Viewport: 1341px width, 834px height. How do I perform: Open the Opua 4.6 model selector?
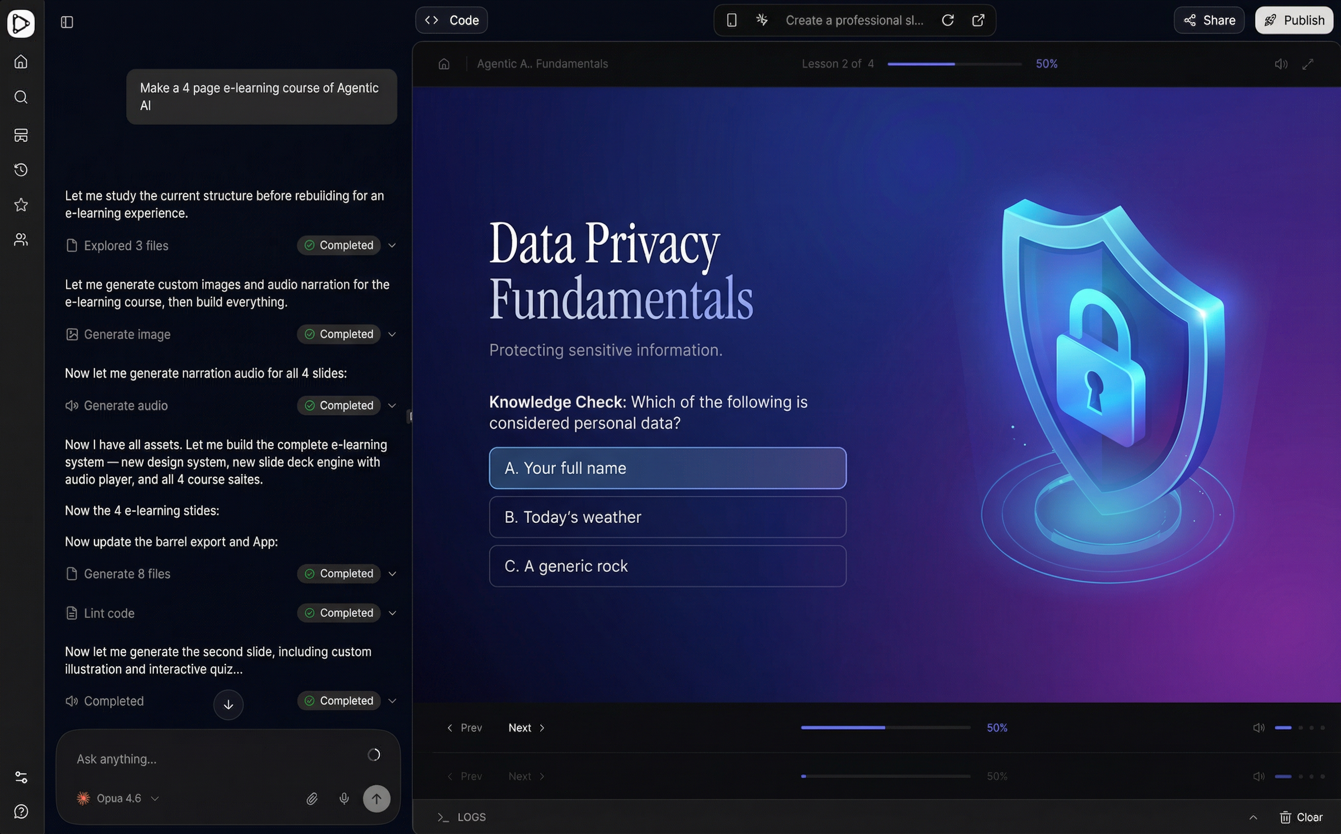[117, 798]
